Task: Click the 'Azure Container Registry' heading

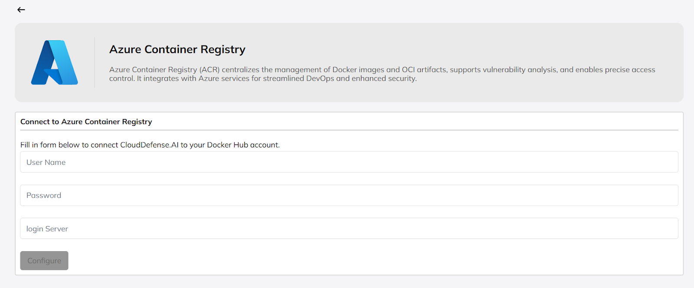Action: click(x=177, y=49)
